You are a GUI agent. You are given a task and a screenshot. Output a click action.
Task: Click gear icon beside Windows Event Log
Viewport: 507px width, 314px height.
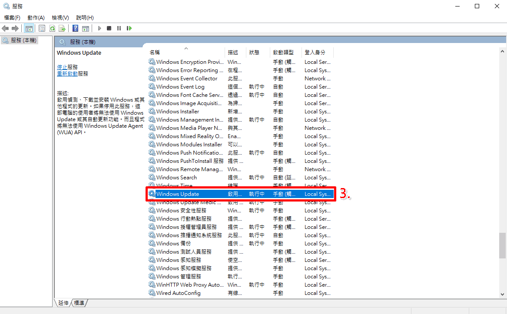pyautogui.click(x=152, y=86)
